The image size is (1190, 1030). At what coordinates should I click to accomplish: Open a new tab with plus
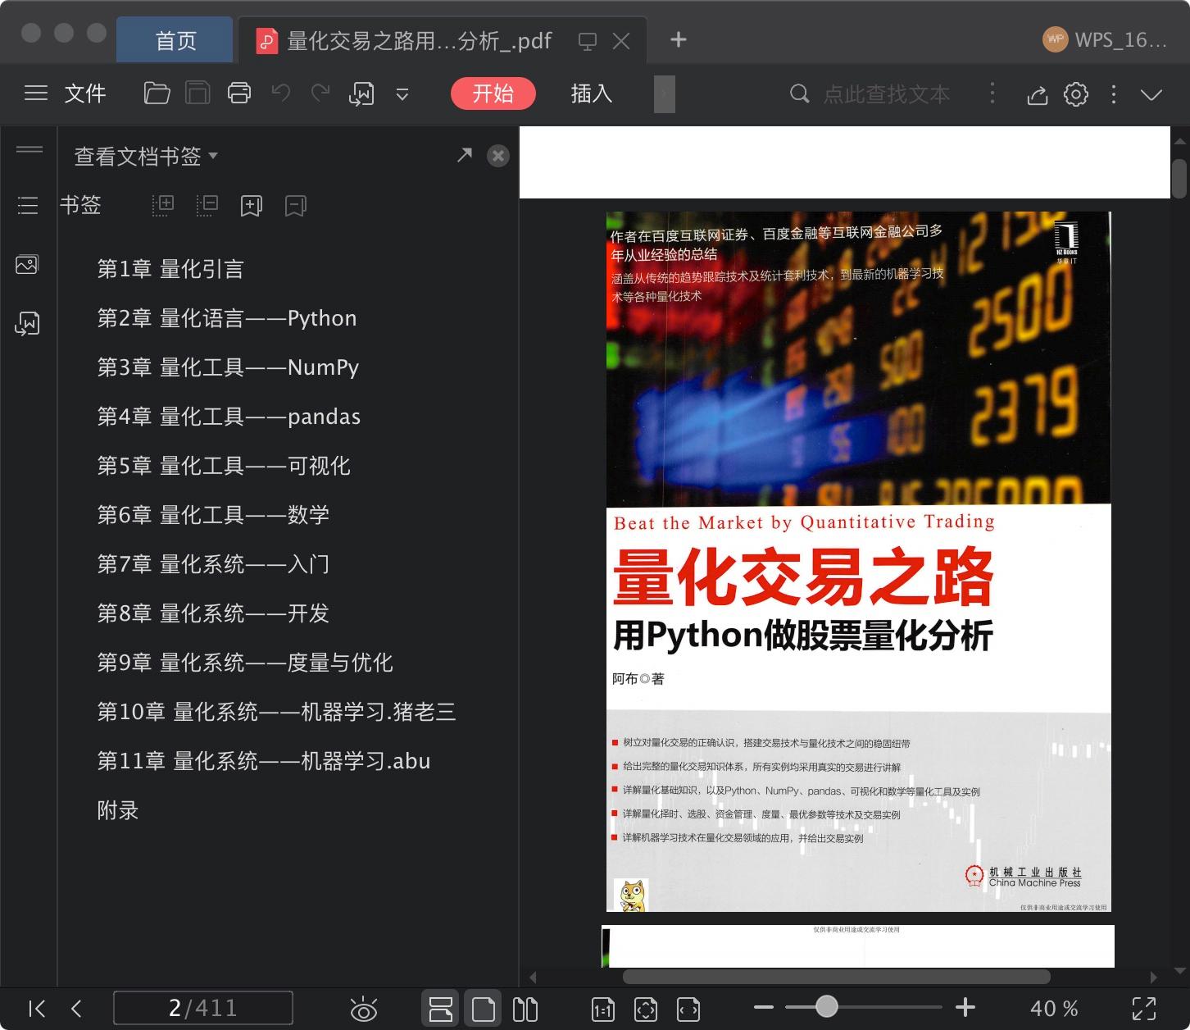[x=679, y=39]
